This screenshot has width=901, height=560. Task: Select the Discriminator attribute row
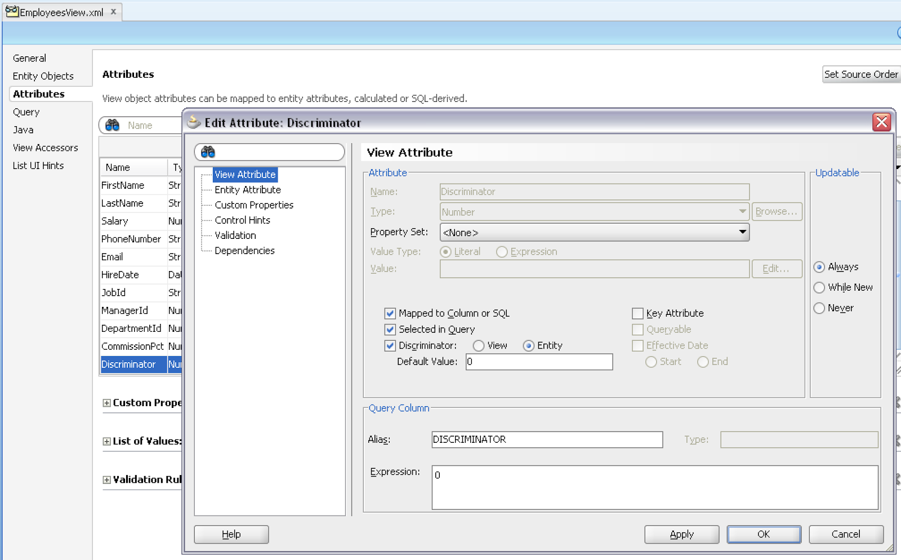(x=141, y=365)
